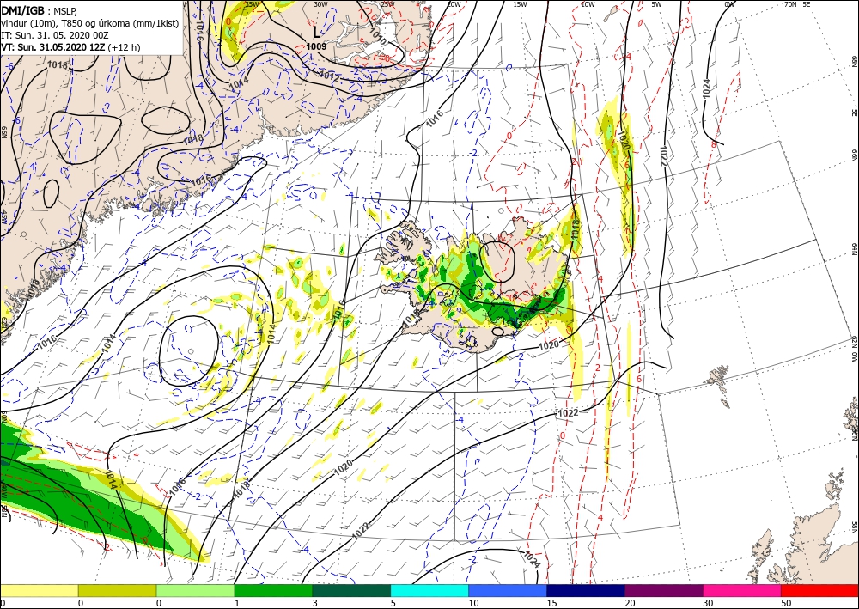The image size is (859, 609).
Task: Choose the purple legend color swatch
Action: [x=664, y=590]
